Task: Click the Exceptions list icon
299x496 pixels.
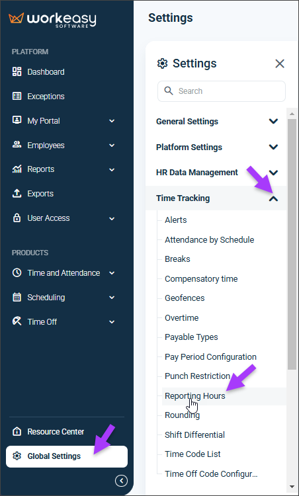Action: click(x=17, y=96)
